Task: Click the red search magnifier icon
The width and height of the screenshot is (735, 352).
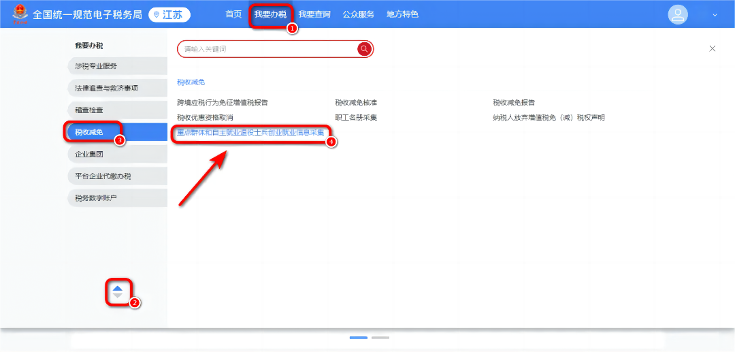Action: coord(364,49)
